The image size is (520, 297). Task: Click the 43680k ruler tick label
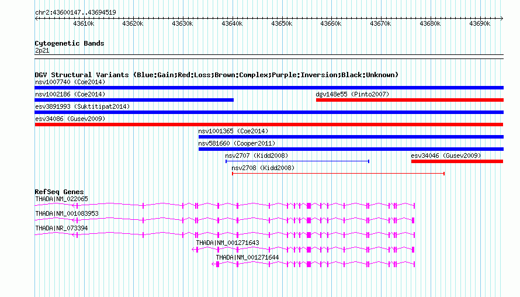430,24
